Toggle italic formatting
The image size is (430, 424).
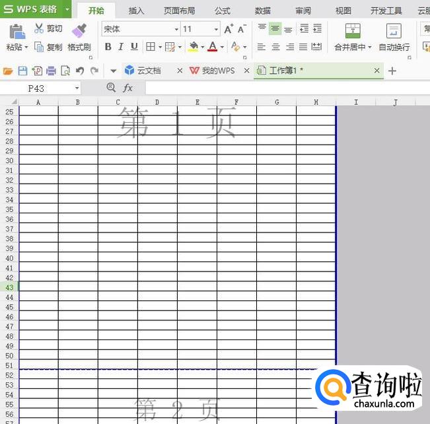[121, 47]
